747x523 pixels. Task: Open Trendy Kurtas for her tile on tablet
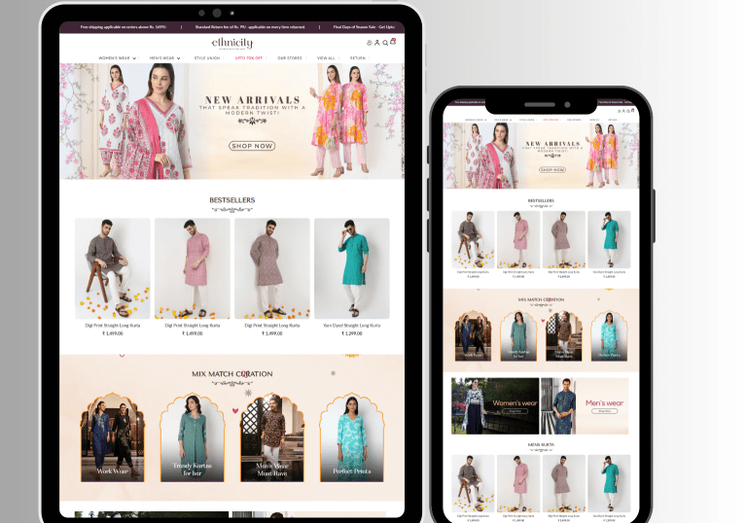[x=193, y=437]
